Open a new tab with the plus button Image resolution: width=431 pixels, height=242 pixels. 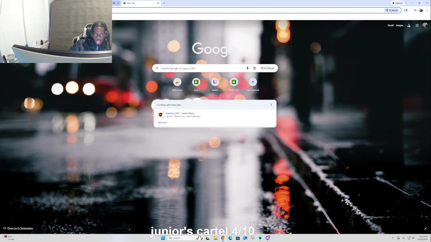coord(164,3)
